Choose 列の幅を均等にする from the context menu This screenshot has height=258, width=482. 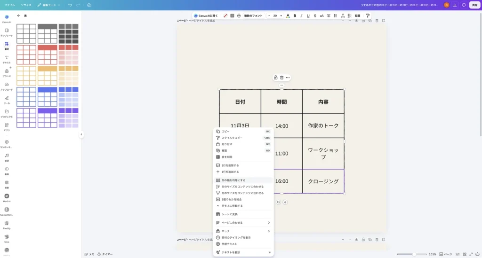pos(243,180)
